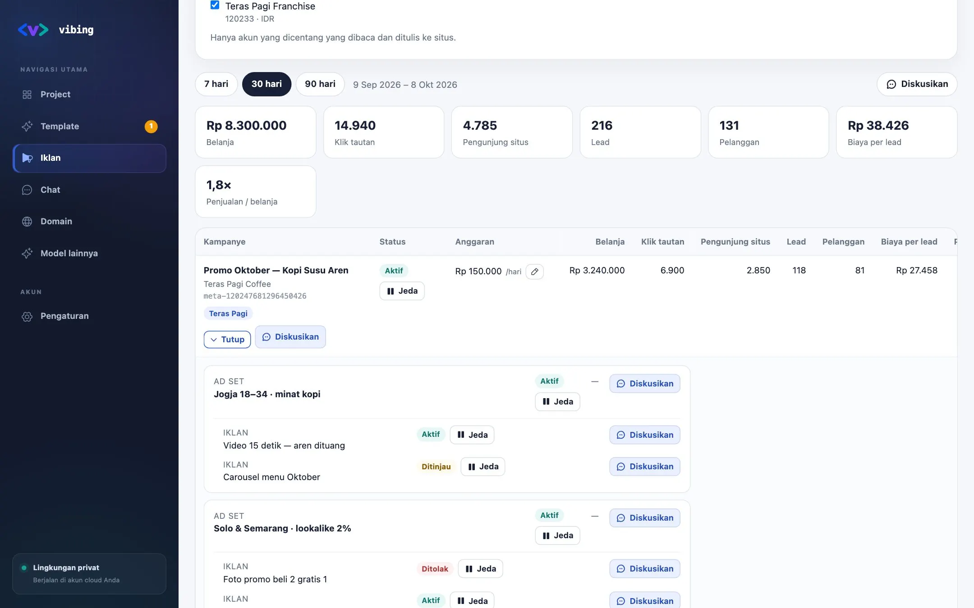Select the 7 hari range

(216, 84)
